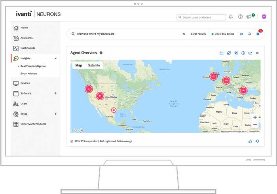This screenshot has width=277, height=194.
Task: Open the notifications bell in the header
Action: point(231,17)
